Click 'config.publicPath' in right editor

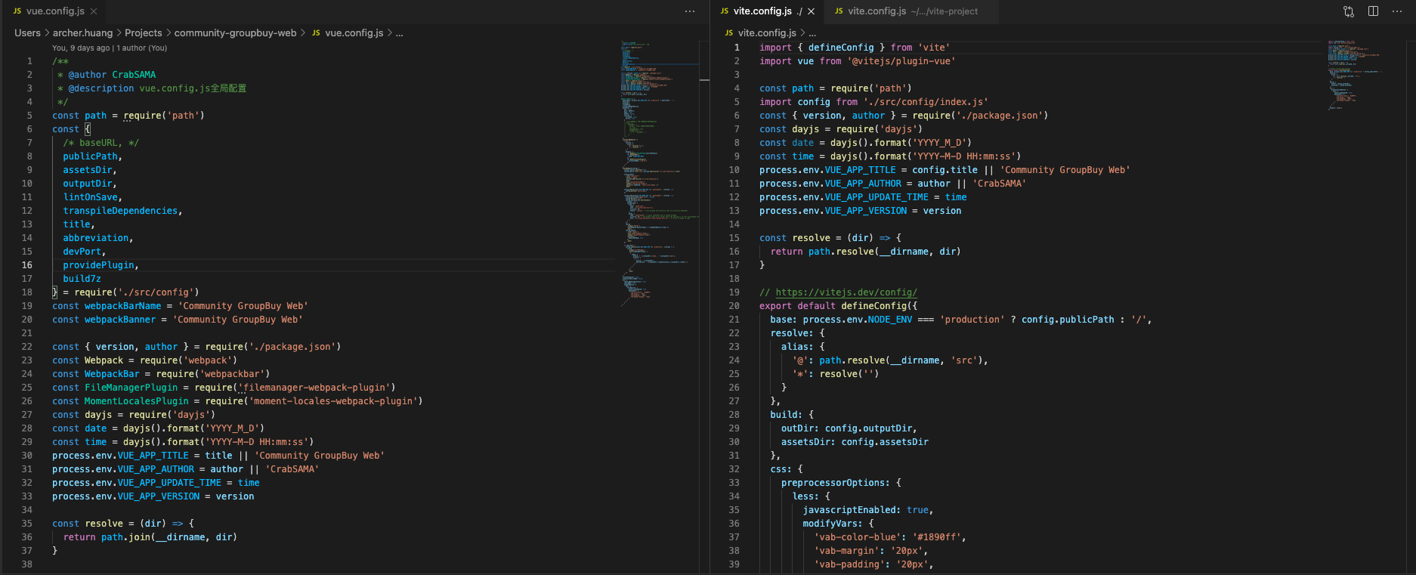coord(1068,320)
